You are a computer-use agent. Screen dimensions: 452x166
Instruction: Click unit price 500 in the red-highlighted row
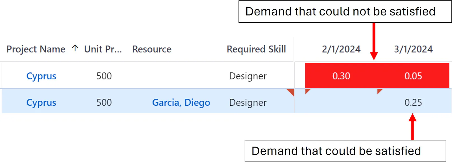(x=104, y=76)
